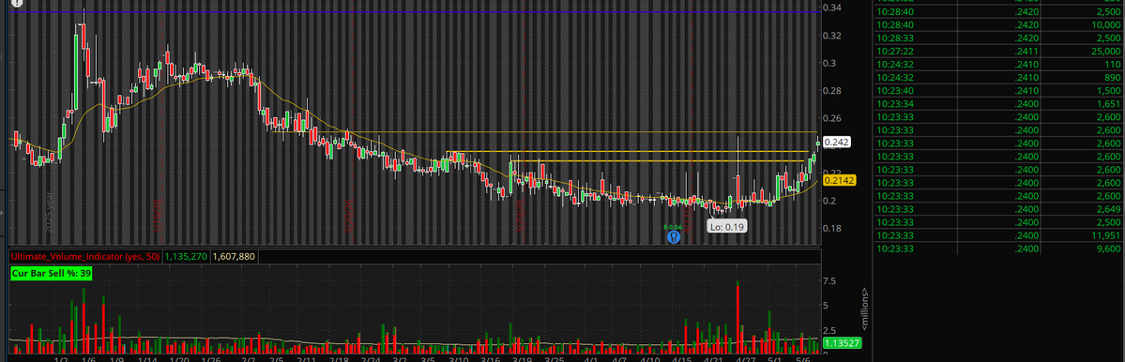Image resolution: width=1125 pixels, height=362 pixels.
Task: Open the blue earnings lightbulb marker
Action: (673, 236)
